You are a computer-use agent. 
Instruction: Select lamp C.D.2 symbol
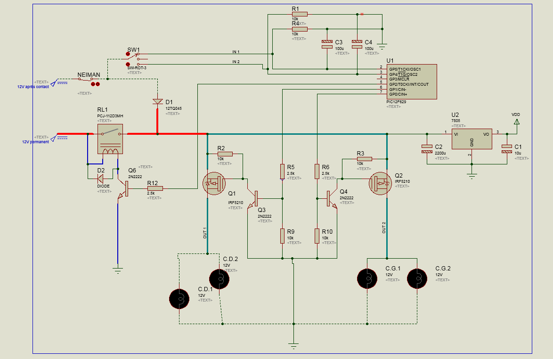(220, 279)
